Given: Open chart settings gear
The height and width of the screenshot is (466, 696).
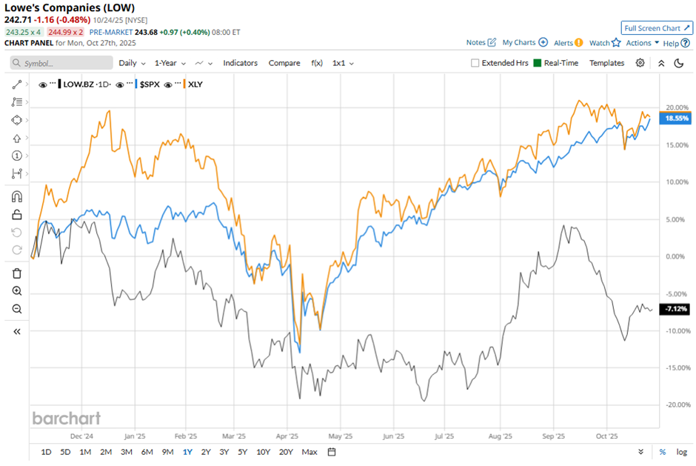Looking at the screenshot, I should pyautogui.click(x=640, y=63).
